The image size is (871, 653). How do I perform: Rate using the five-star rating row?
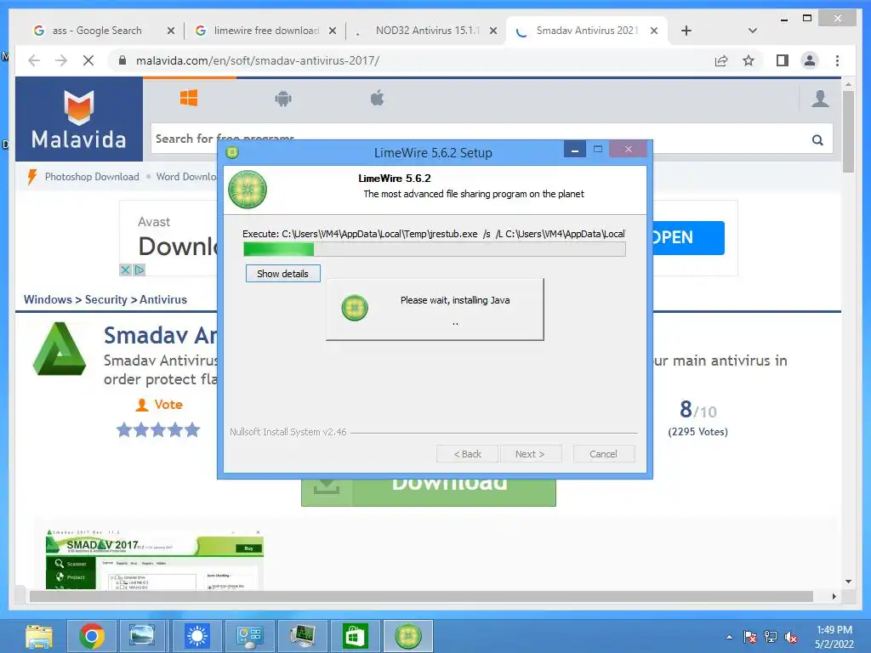pos(158,429)
